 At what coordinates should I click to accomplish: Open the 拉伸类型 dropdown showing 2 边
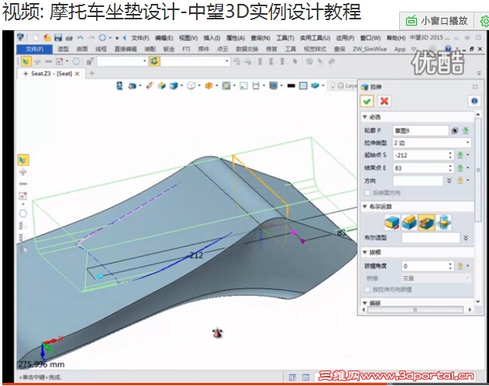432,143
